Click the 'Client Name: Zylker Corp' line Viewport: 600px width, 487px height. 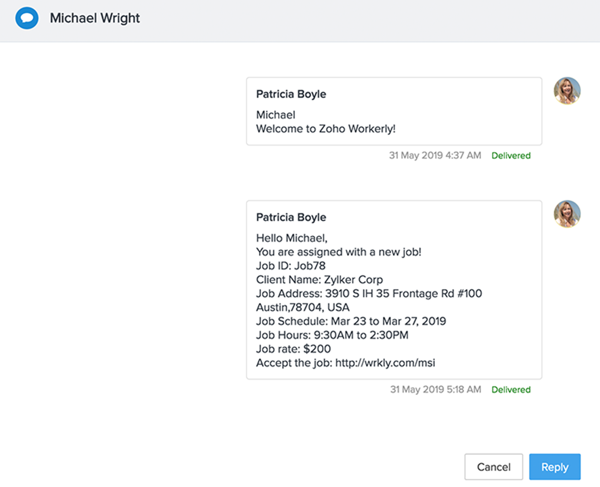point(320,280)
